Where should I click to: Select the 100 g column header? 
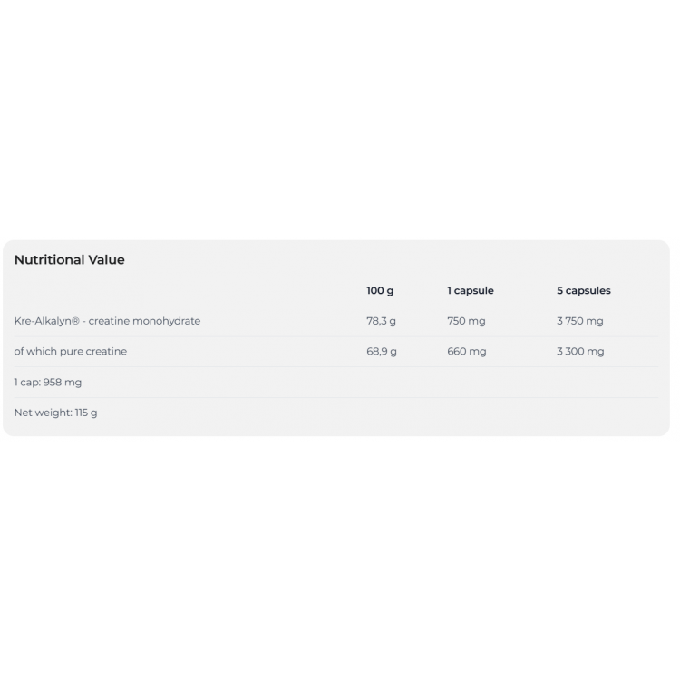coord(380,291)
